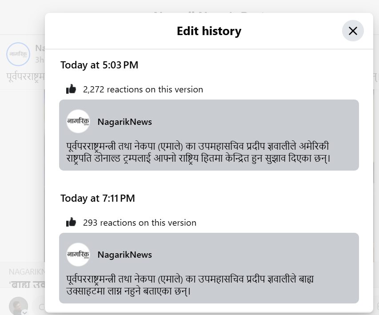The height and width of the screenshot is (315, 379).
Task: Click the 5:03 PM version post text
Action: (x=198, y=152)
